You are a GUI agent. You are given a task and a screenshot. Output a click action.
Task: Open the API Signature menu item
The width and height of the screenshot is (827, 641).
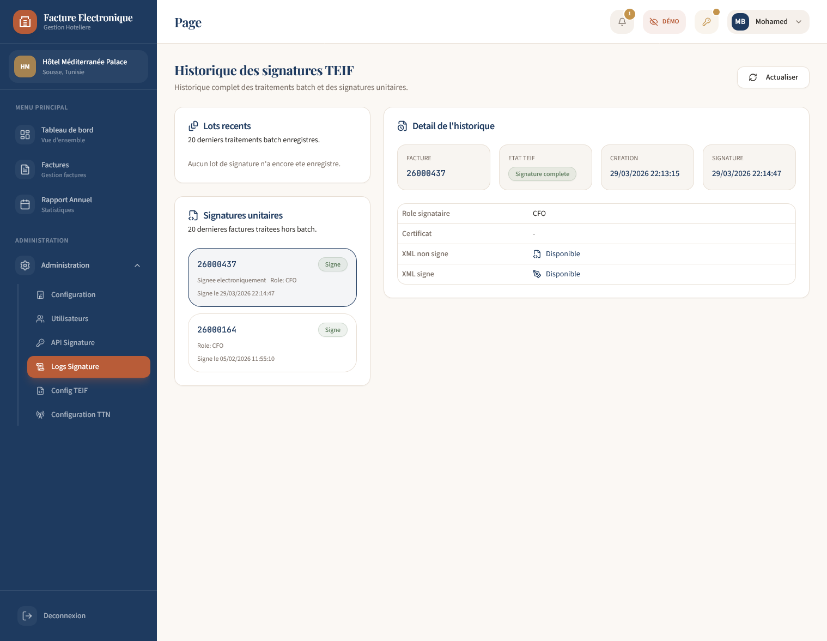[73, 343]
